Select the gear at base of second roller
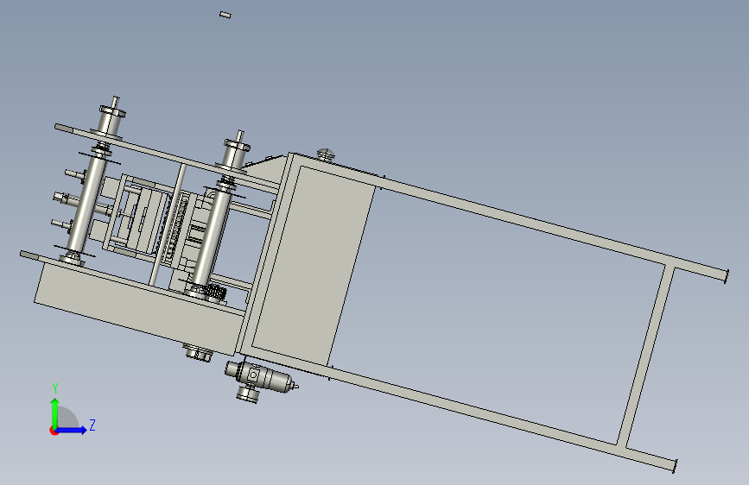 [215, 293]
